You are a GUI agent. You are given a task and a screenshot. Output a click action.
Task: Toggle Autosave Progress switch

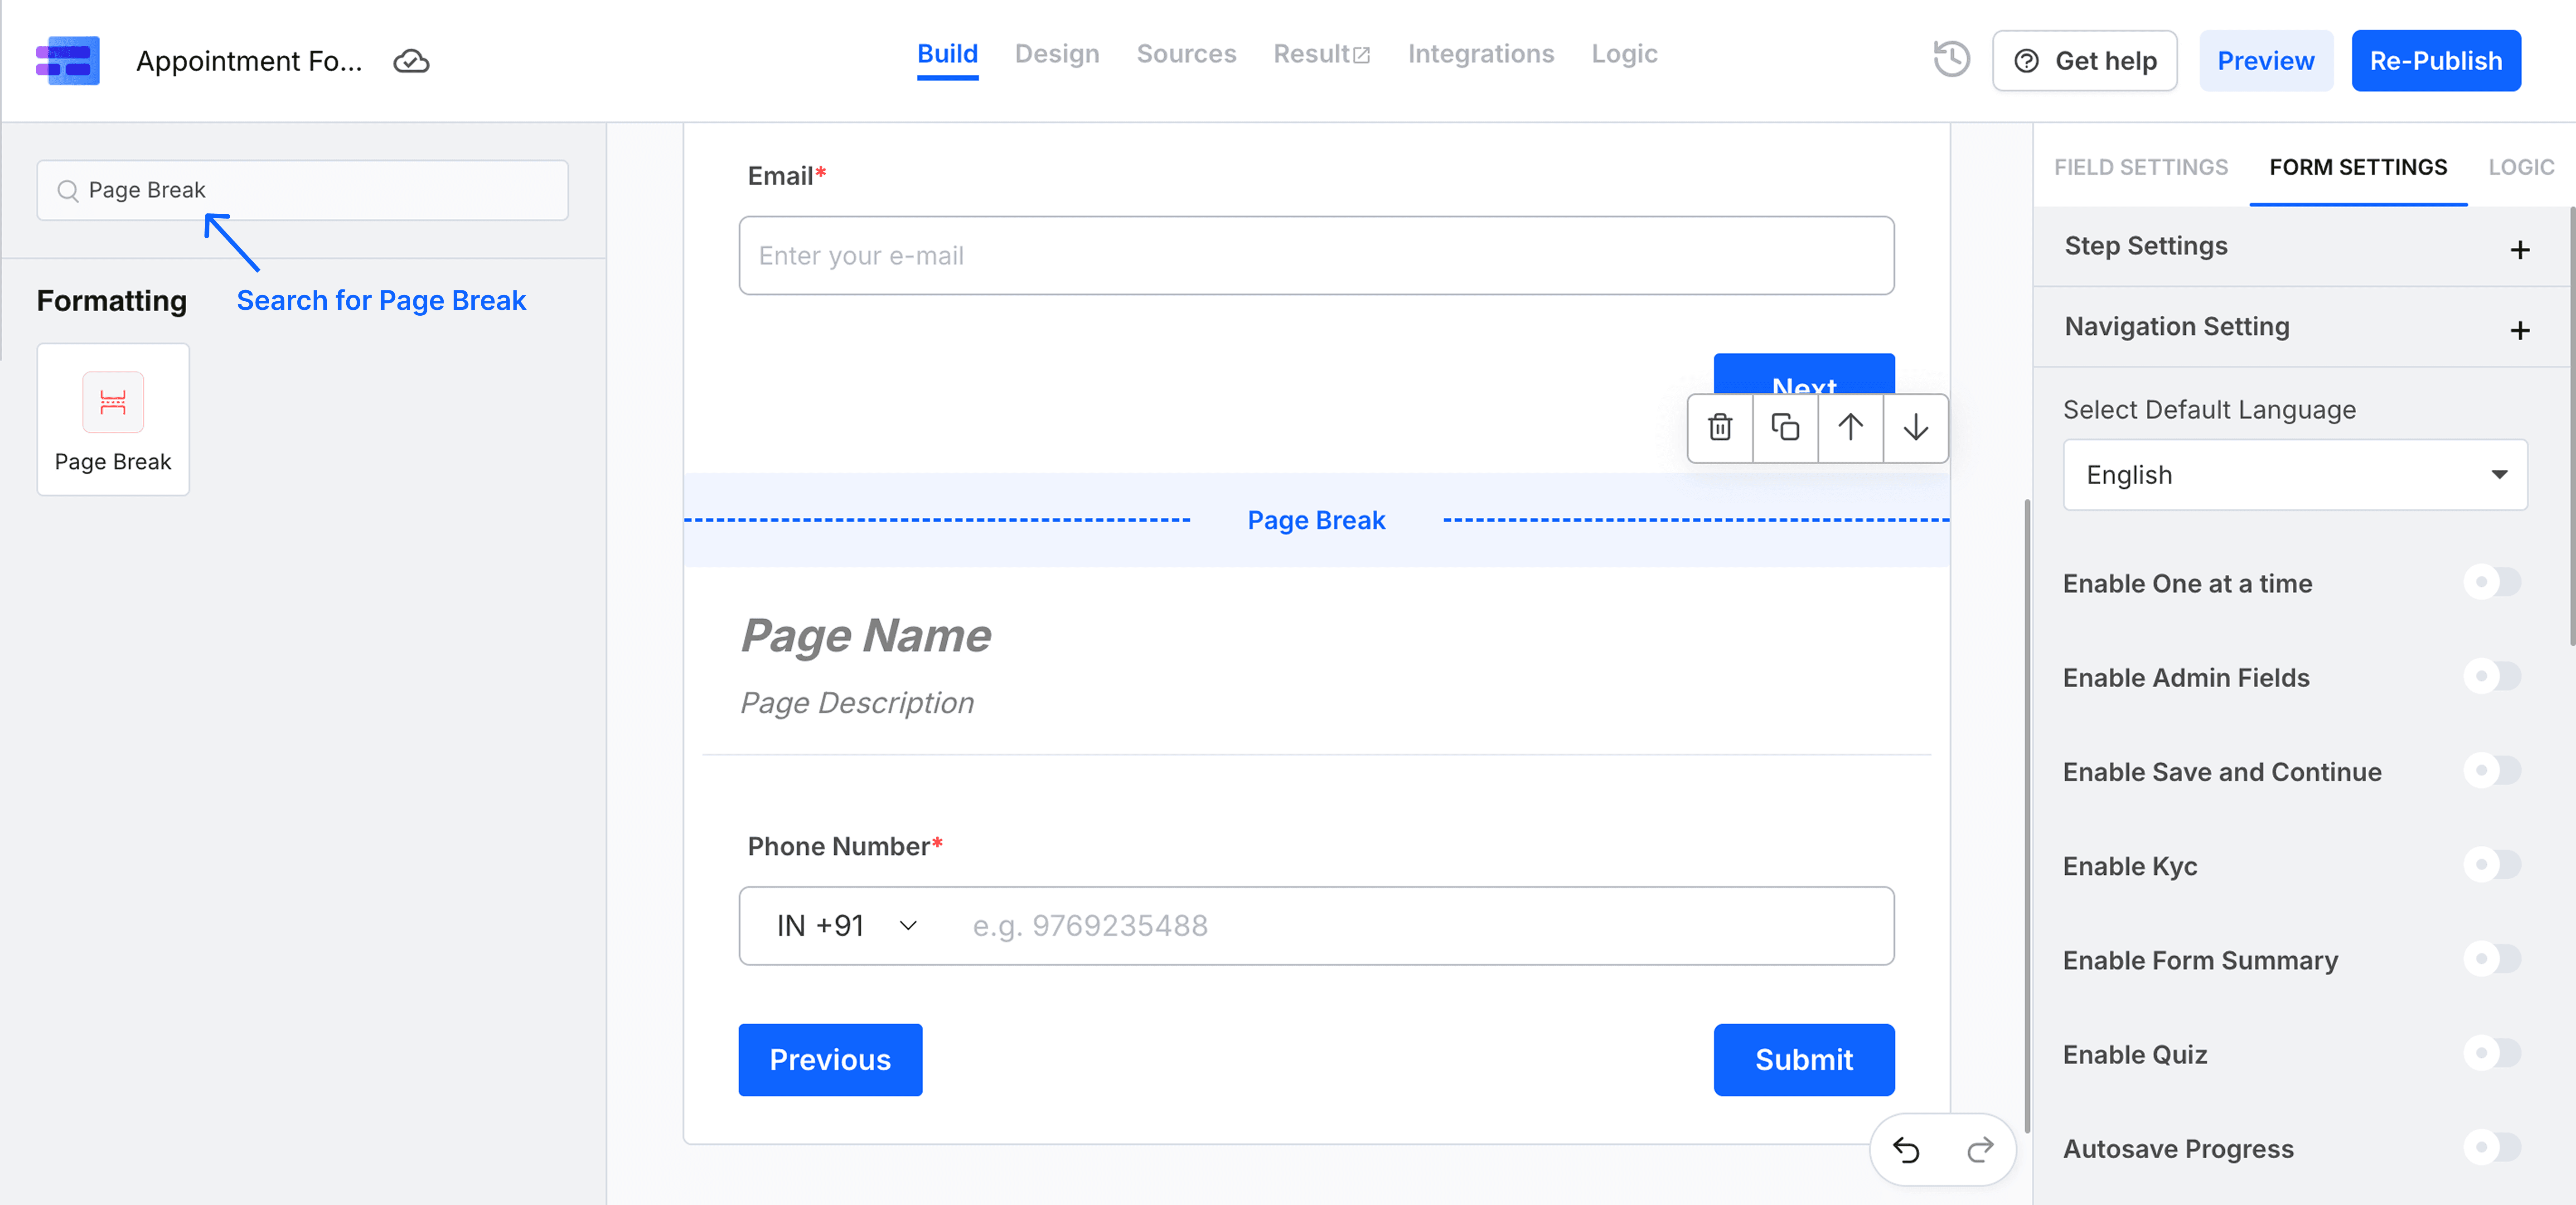pyautogui.click(x=2492, y=1147)
